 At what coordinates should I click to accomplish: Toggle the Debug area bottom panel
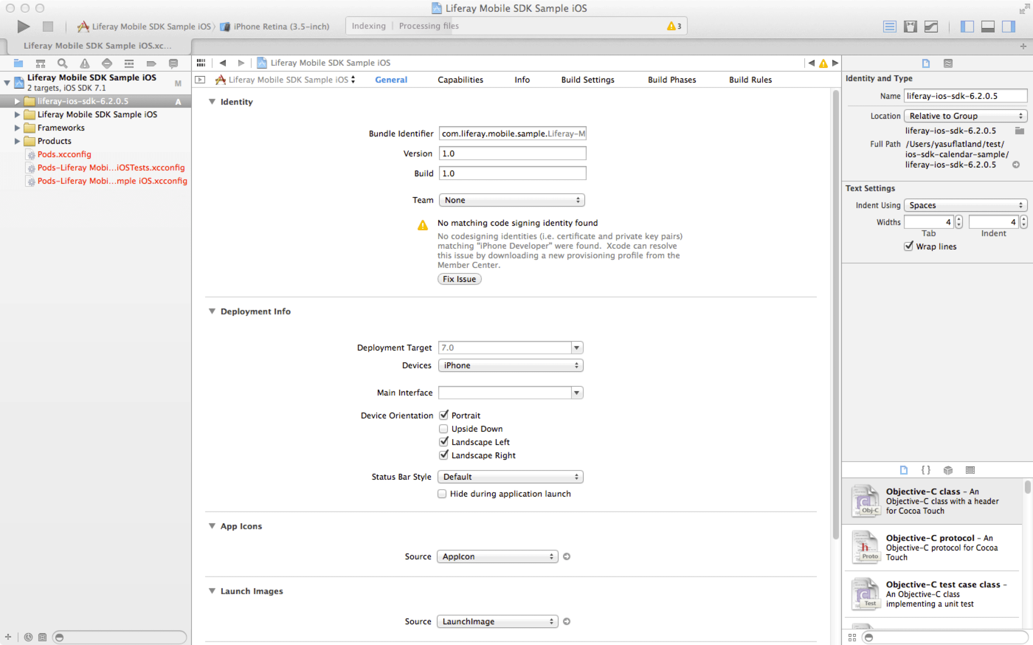pyautogui.click(x=988, y=27)
